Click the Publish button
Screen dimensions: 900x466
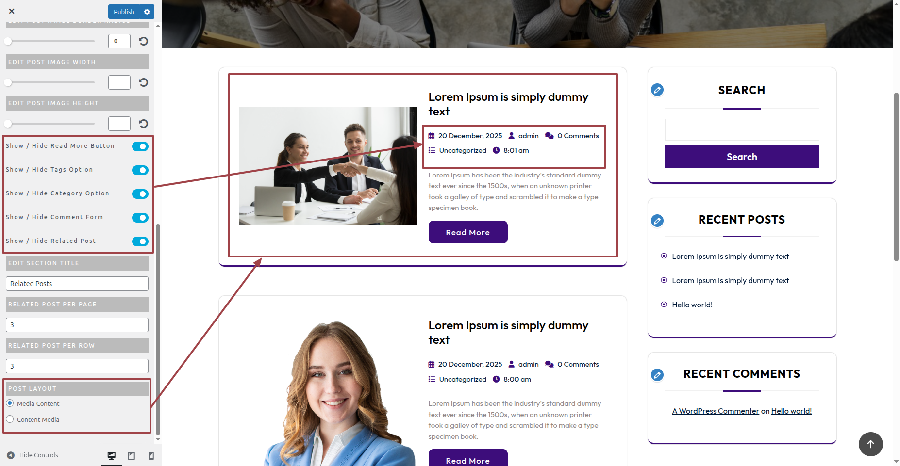(x=124, y=12)
